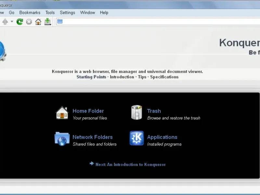Screen dimensions: 260x195
Task: Click the green Reload icon
Action: click(20, 22)
